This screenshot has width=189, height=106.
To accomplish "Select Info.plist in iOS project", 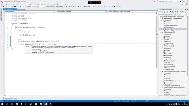I will click(168, 63).
